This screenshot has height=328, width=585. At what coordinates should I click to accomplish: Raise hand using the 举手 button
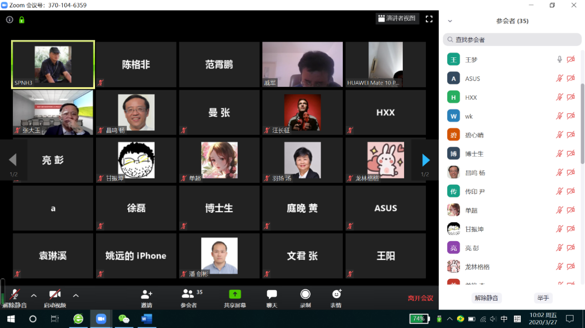pyautogui.click(x=543, y=298)
